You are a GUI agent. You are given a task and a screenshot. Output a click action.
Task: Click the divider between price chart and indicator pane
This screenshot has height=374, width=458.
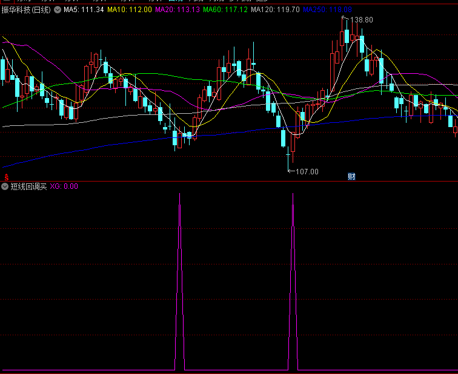coord(229,181)
